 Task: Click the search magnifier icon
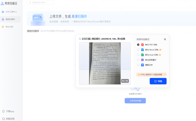[x=30, y=3]
